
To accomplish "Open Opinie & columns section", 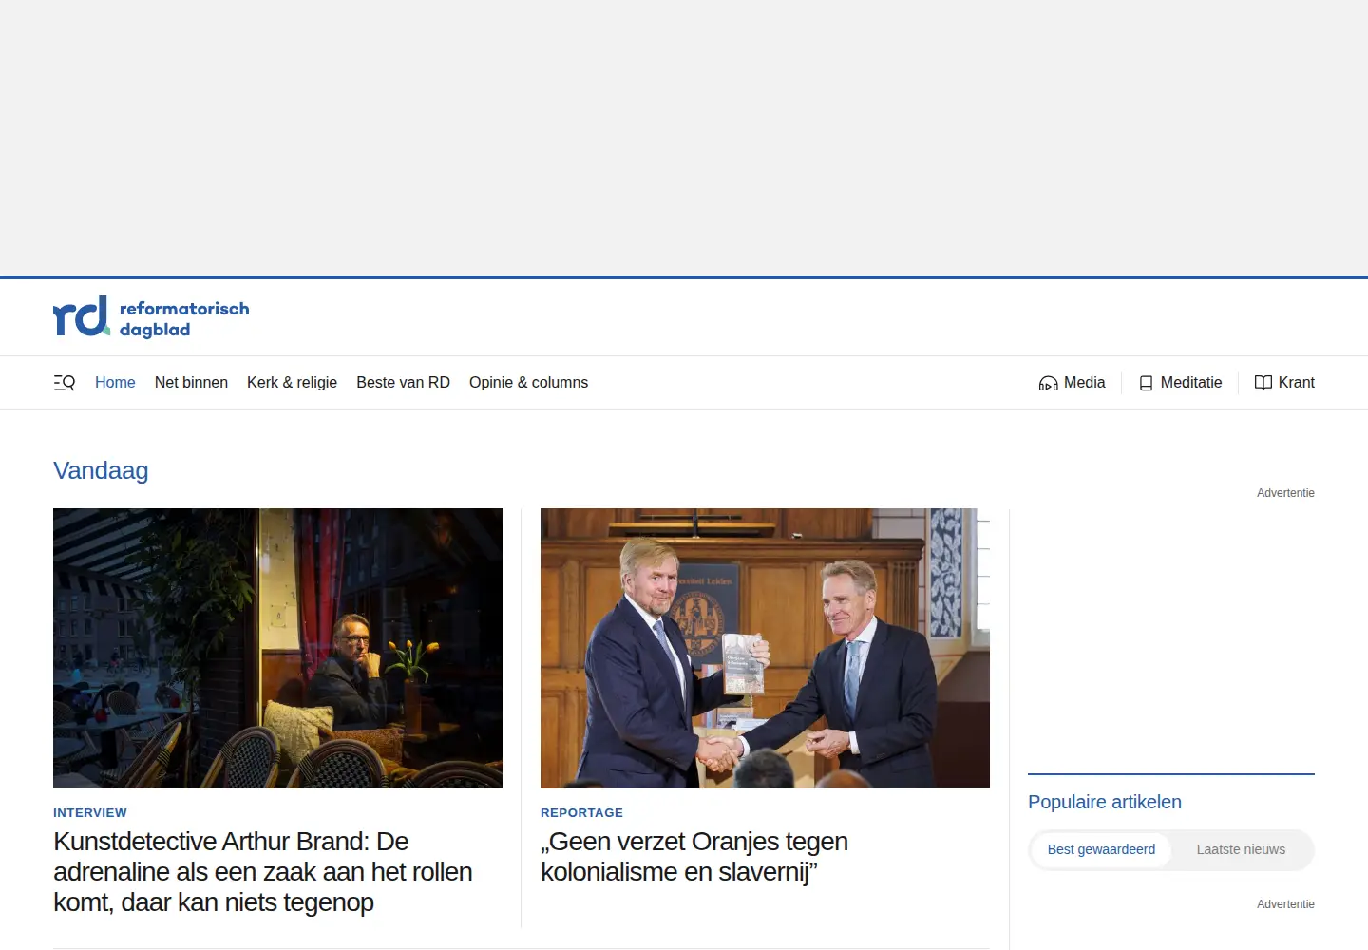I will [528, 383].
